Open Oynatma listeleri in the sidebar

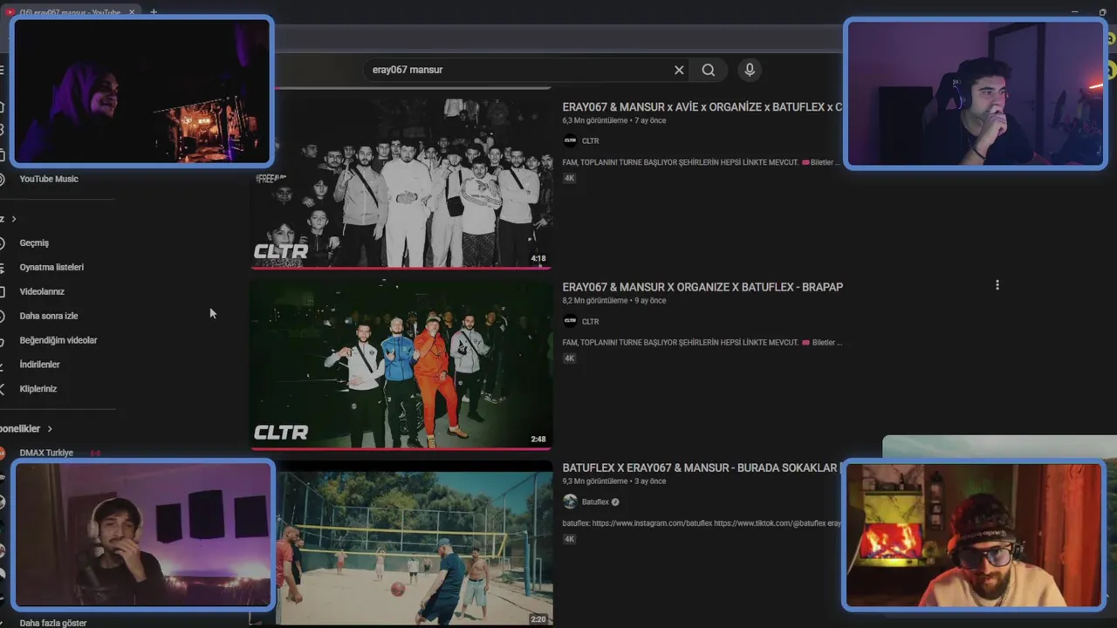coord(51,268)
